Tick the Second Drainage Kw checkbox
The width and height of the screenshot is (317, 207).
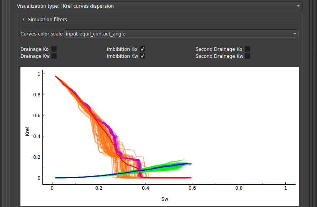pos(248,56)
